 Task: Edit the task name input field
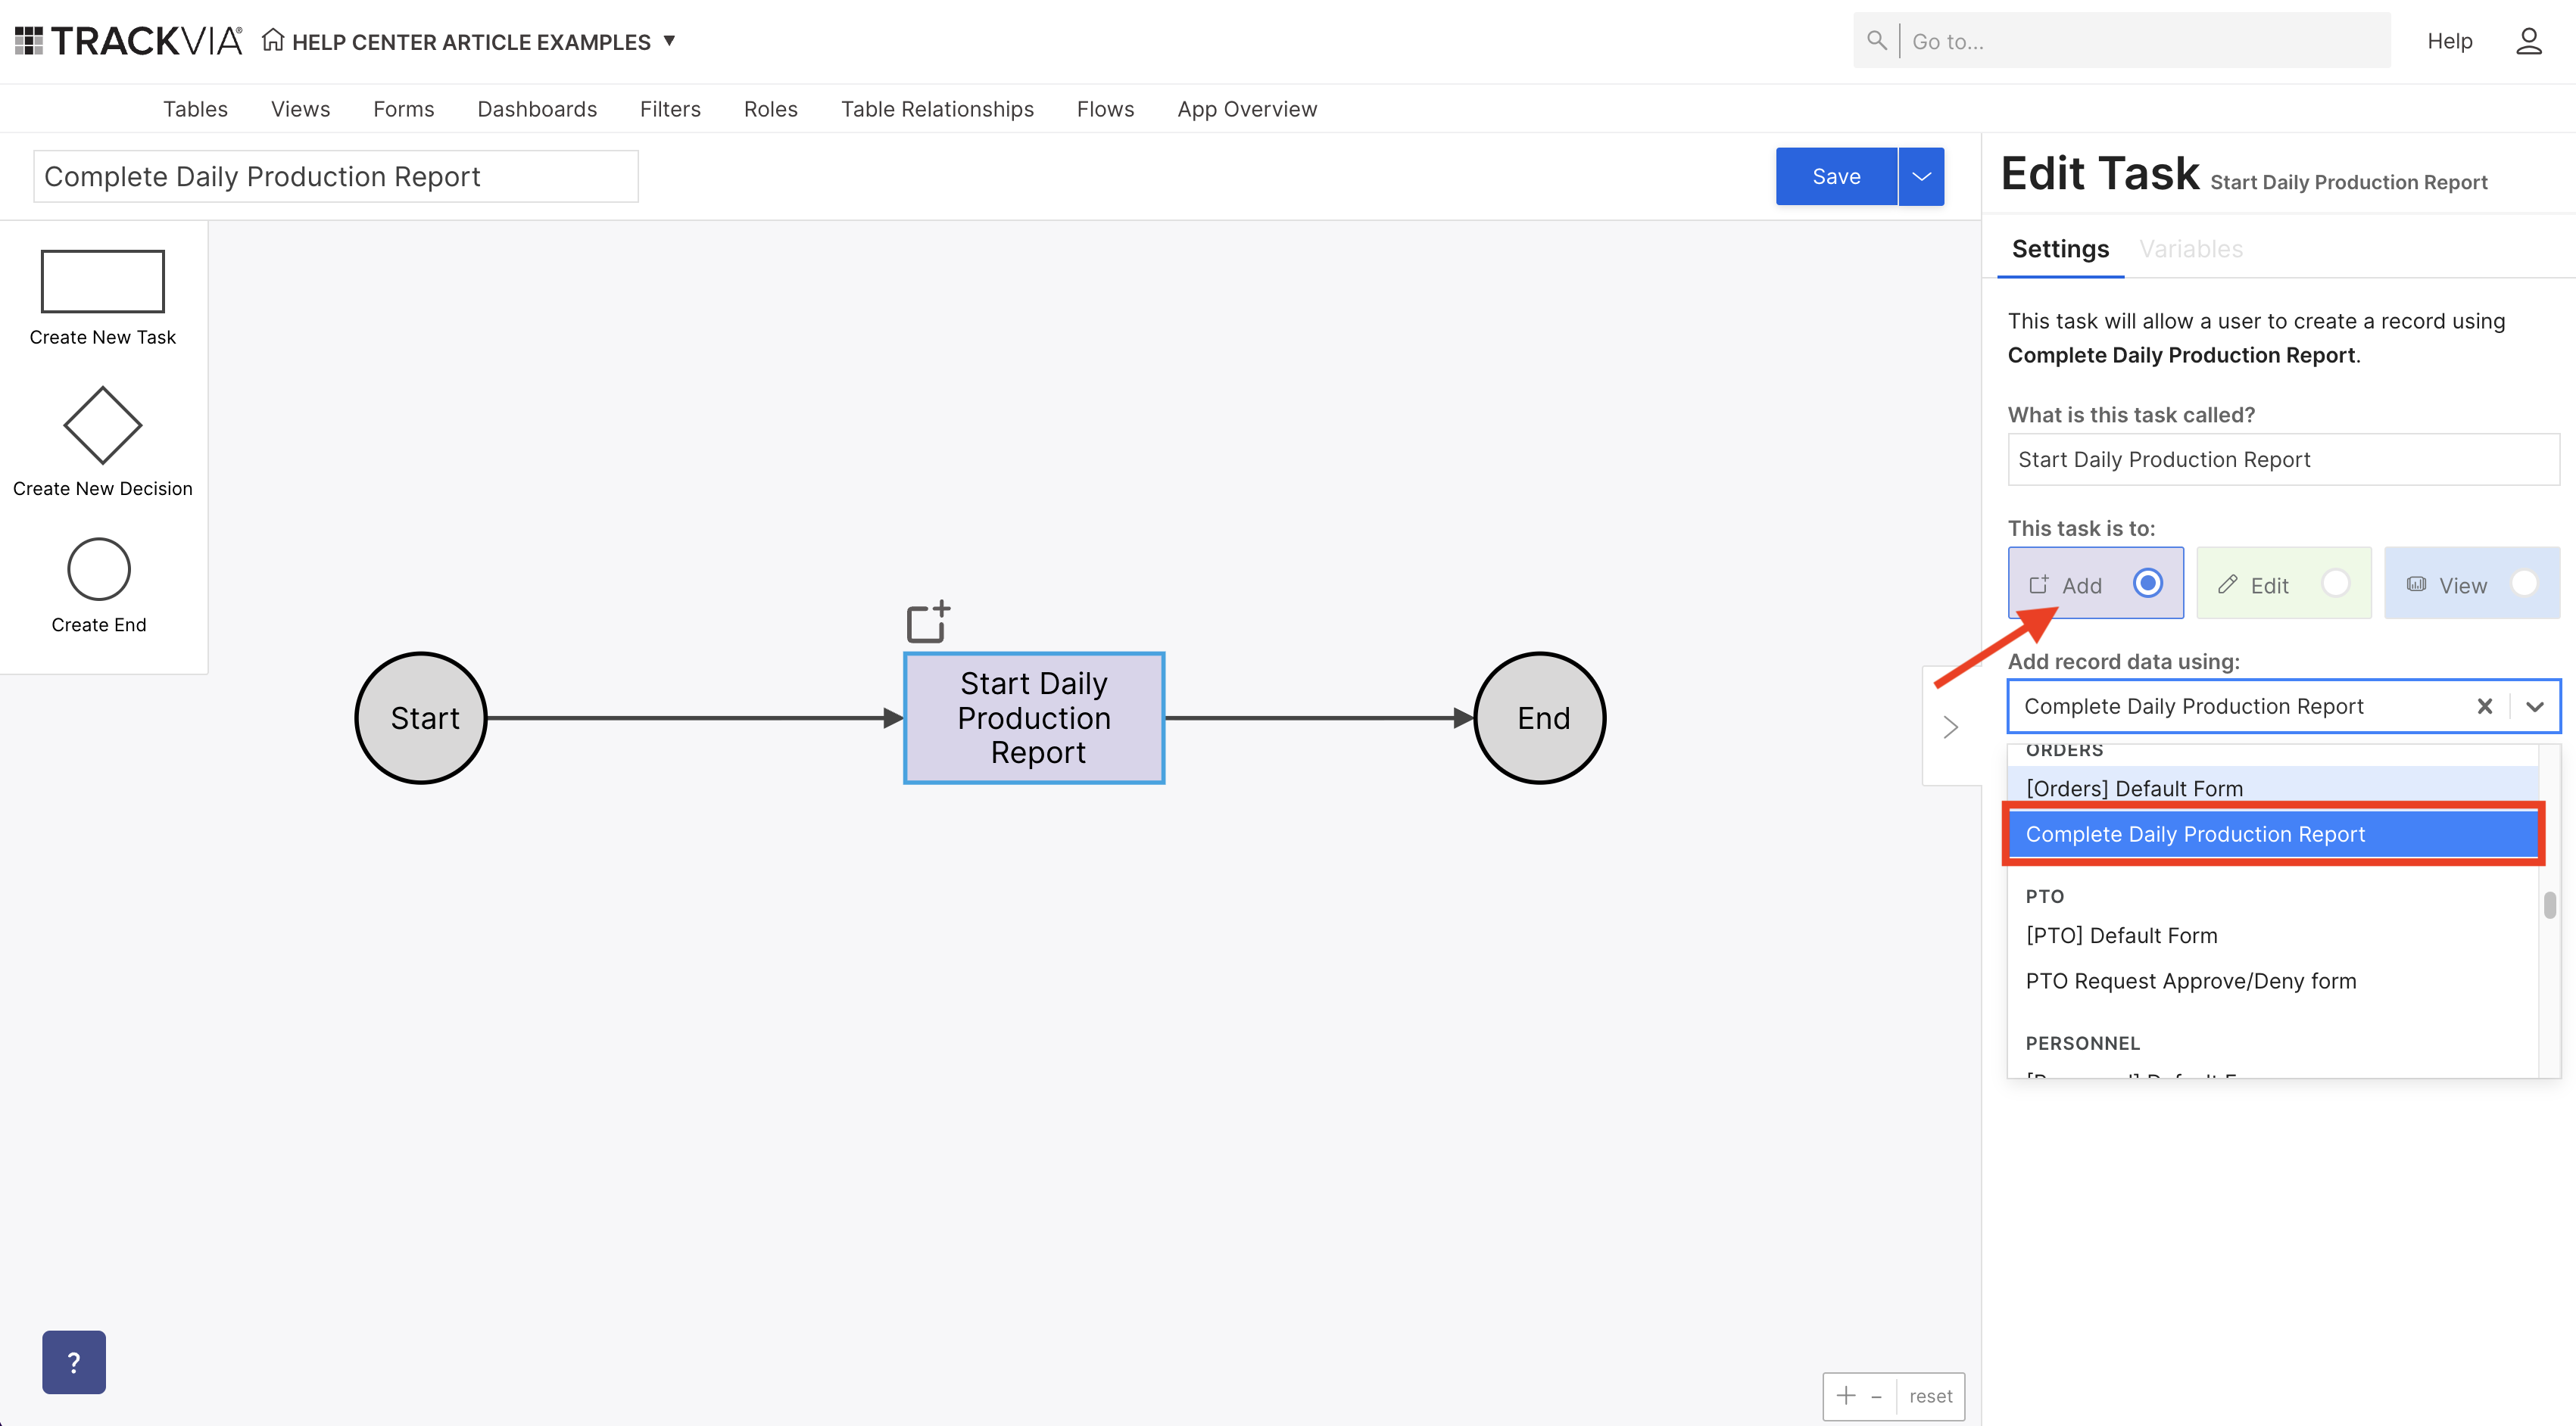point(2283,459)
